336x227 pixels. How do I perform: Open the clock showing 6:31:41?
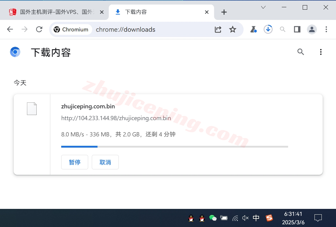pos(293,218)
